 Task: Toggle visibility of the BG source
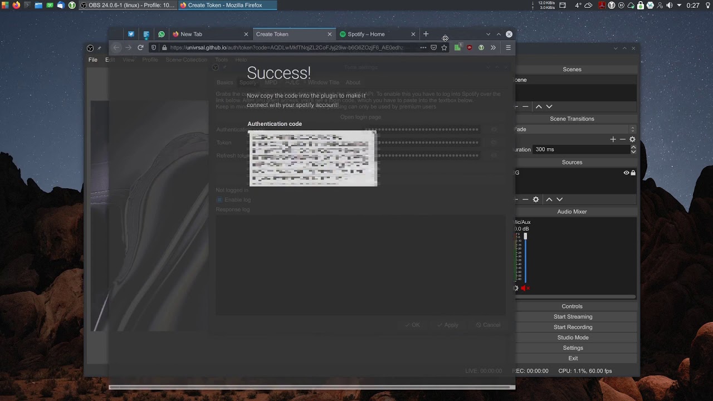(x=626, y=173)
